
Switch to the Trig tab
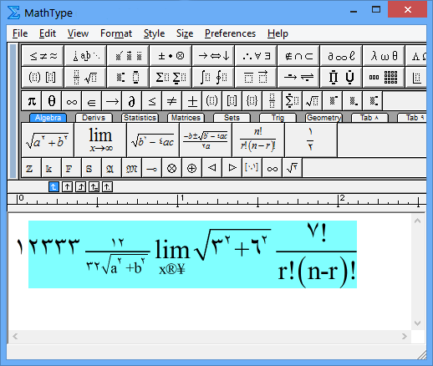278,118
